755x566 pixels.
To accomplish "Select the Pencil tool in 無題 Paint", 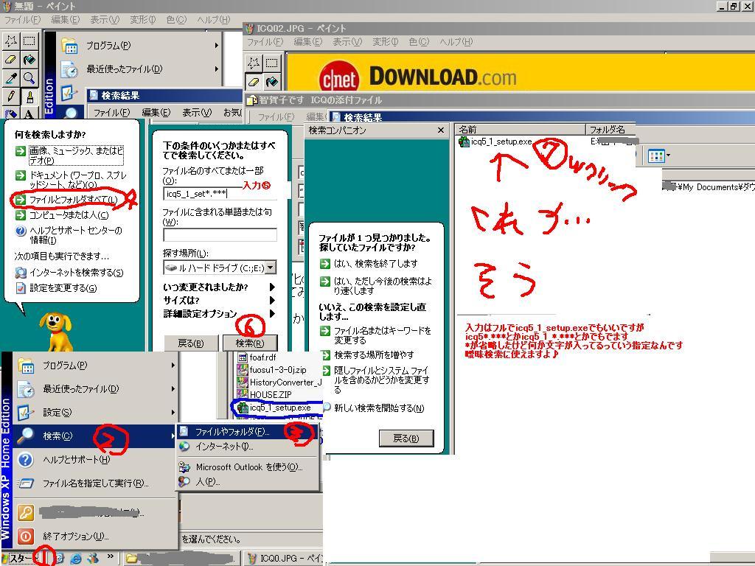I will point(11,96).
